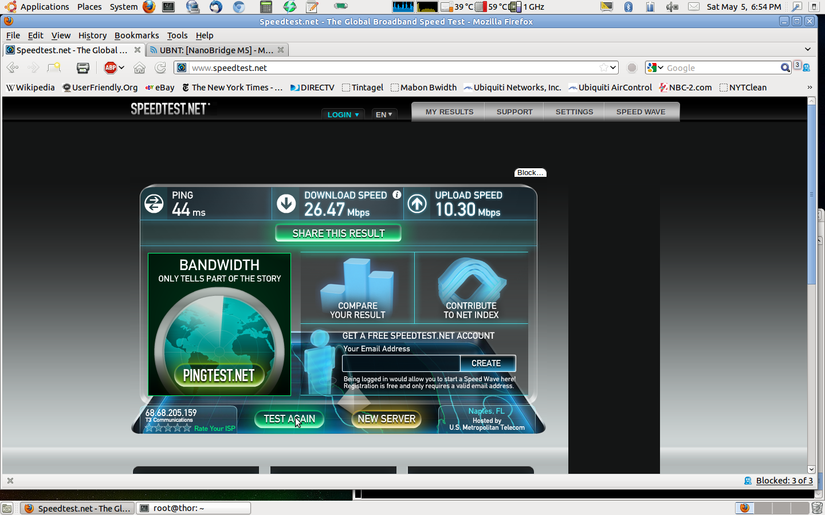Click the download speed info icon
This screenshot has width=825, height=515.
tap(396, 195)
